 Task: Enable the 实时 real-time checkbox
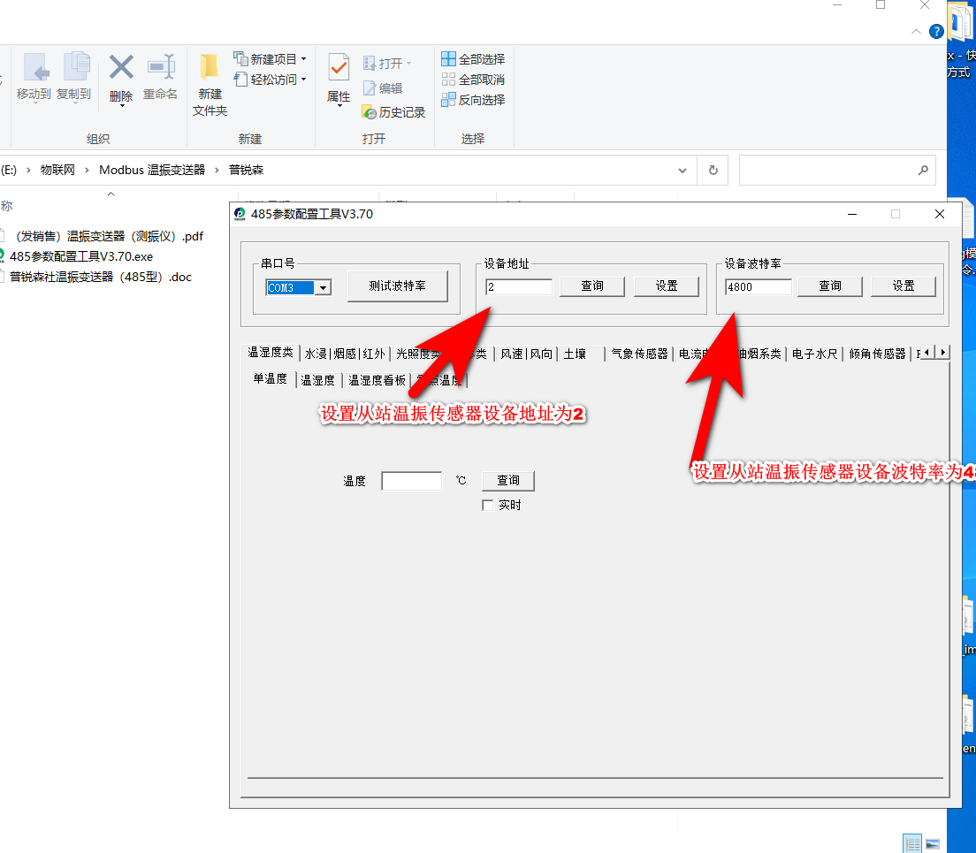488,505
